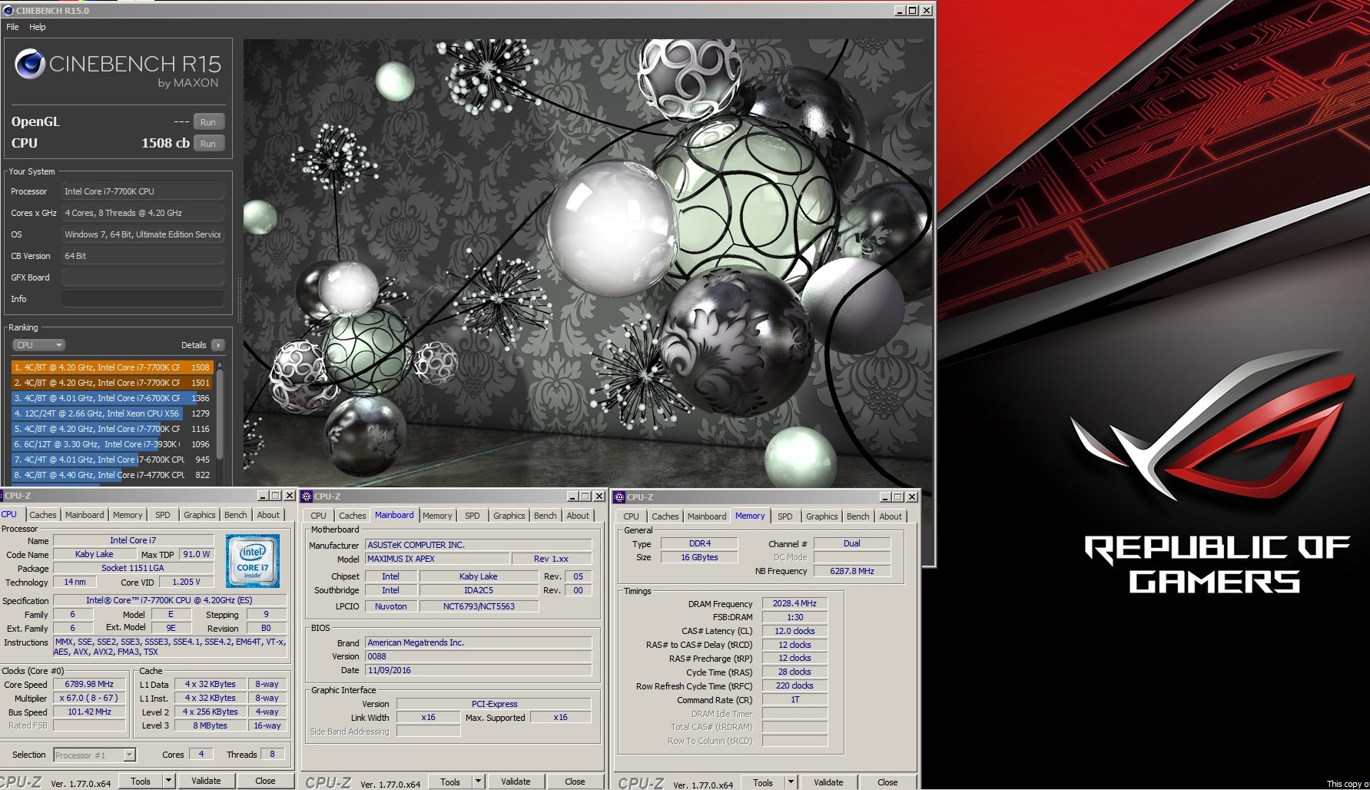Select the NB Frequency 6287.8 MHz value
Viewport: 1370px width, 790px height.
coord(852,571)
